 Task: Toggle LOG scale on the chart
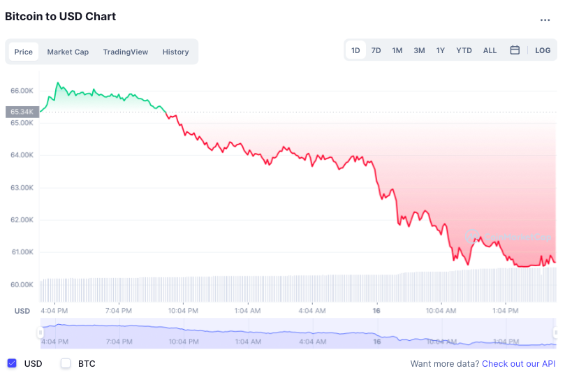543,50
